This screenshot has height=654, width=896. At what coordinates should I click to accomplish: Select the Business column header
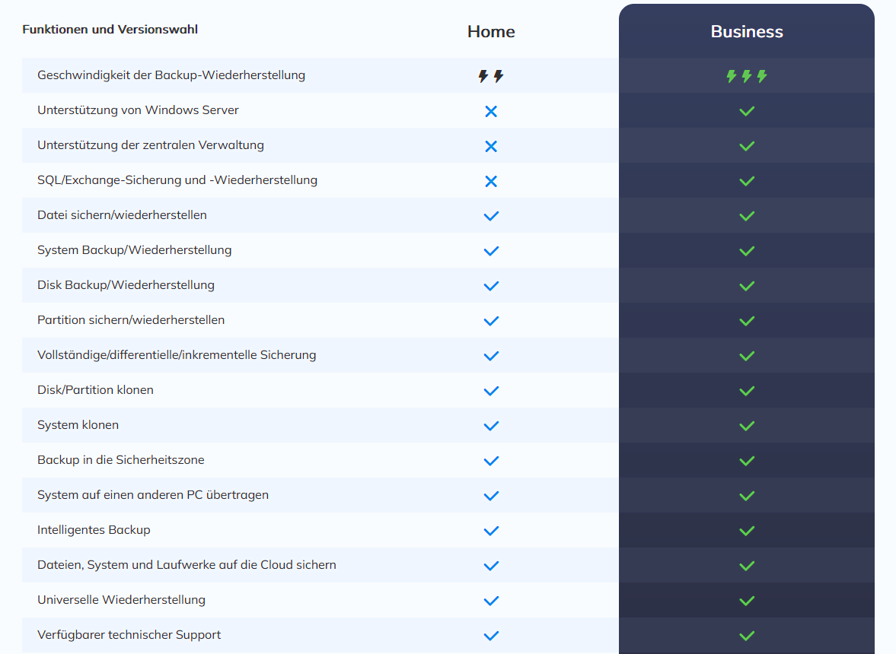[747, 32]
